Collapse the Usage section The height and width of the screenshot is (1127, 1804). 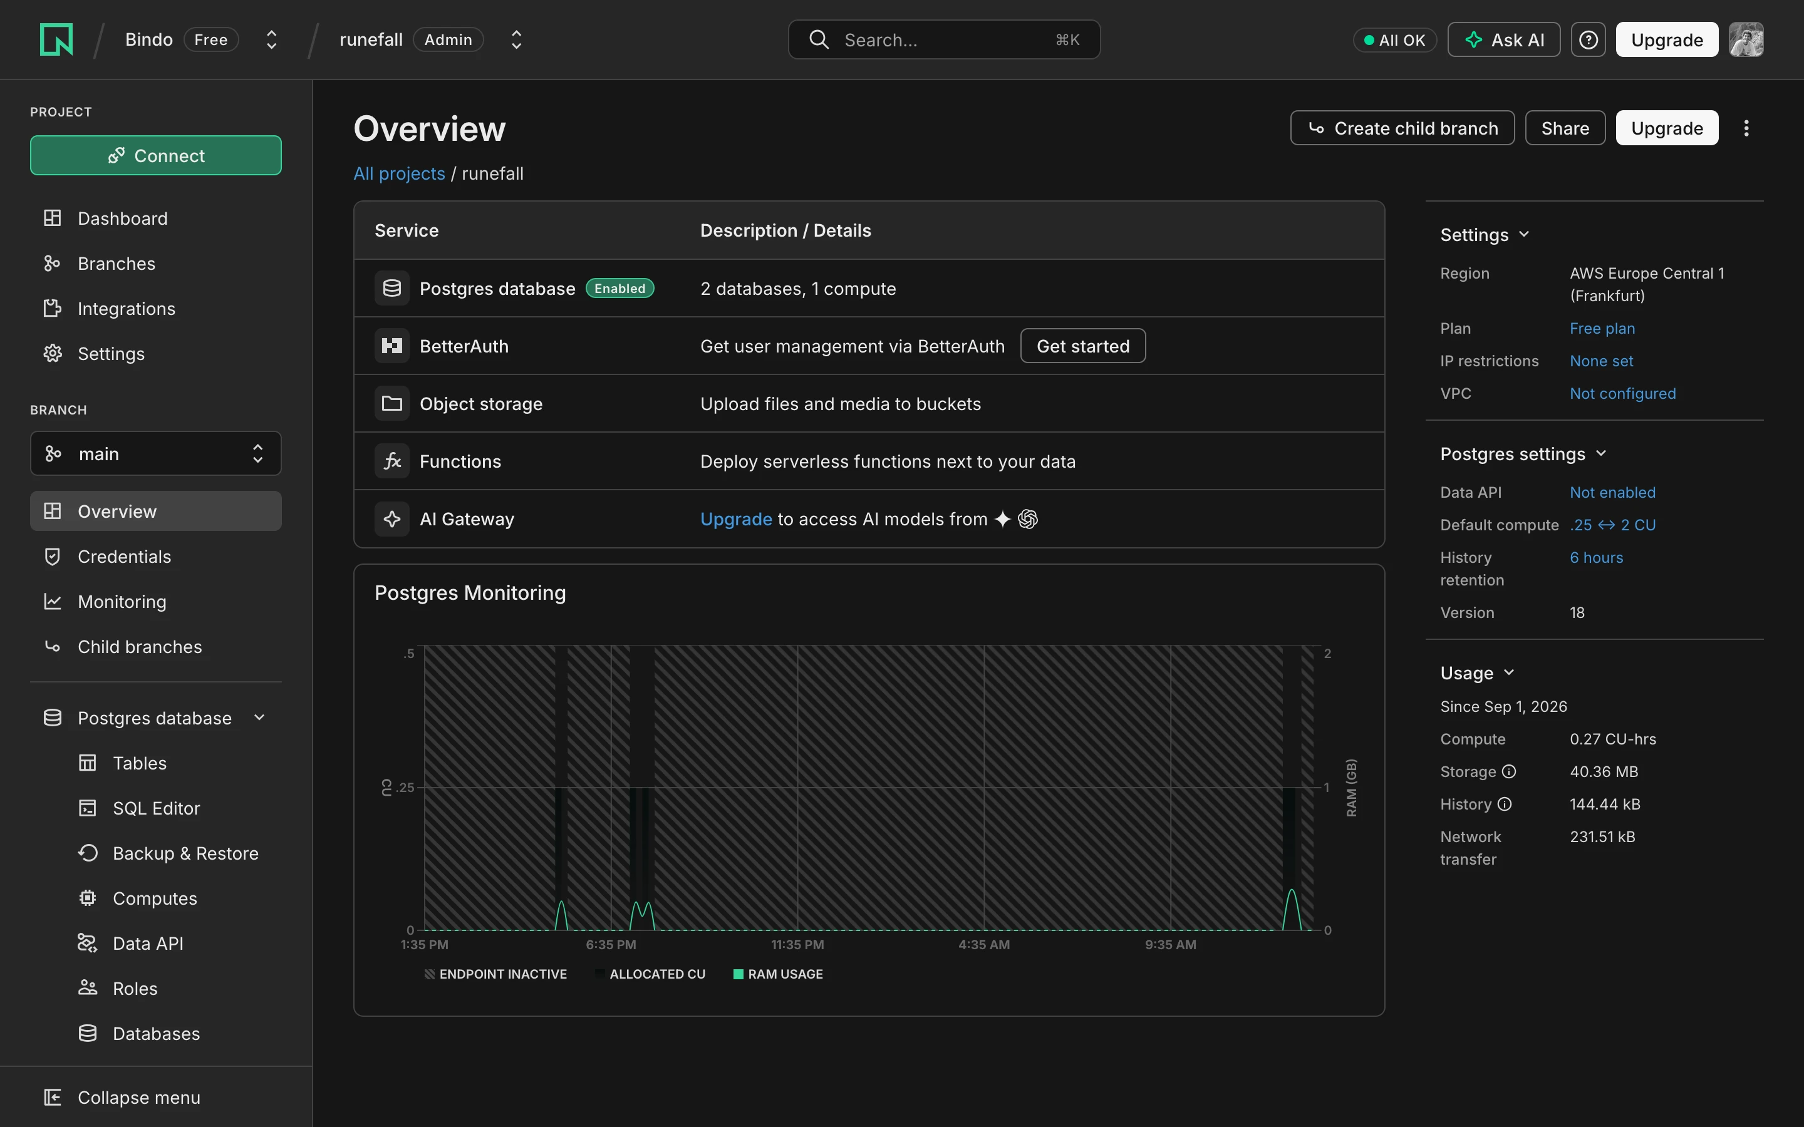[1509, 672]
